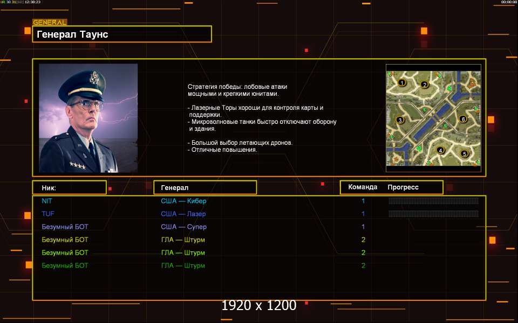
Task: Click start position 2 on the minimap
Action: coord(425,85)
